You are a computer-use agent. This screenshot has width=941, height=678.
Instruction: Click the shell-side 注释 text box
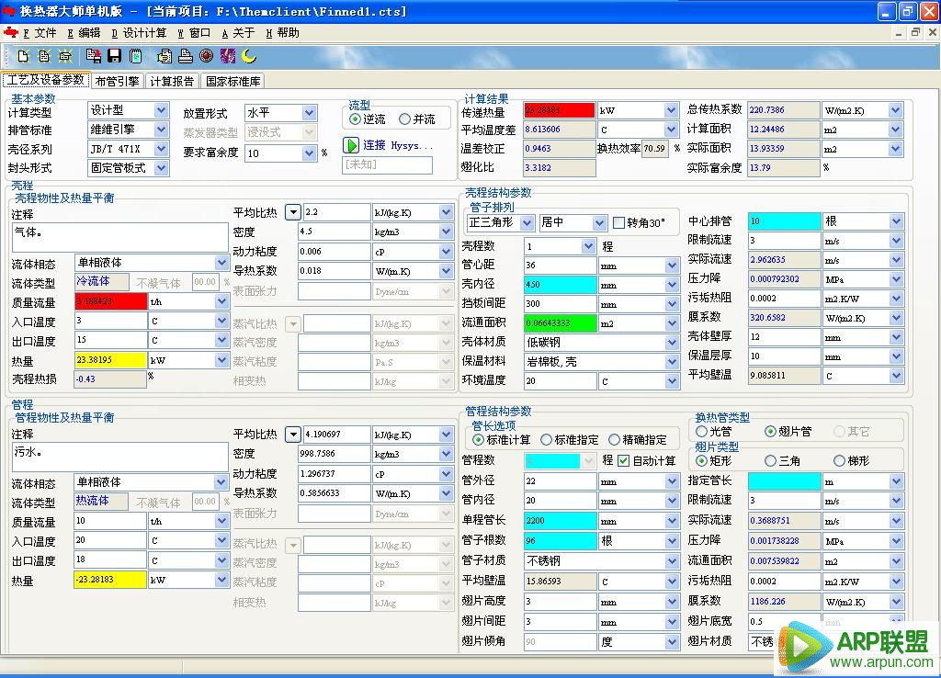click(119, 237)
